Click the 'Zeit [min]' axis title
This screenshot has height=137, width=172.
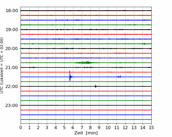coord(86,133)
